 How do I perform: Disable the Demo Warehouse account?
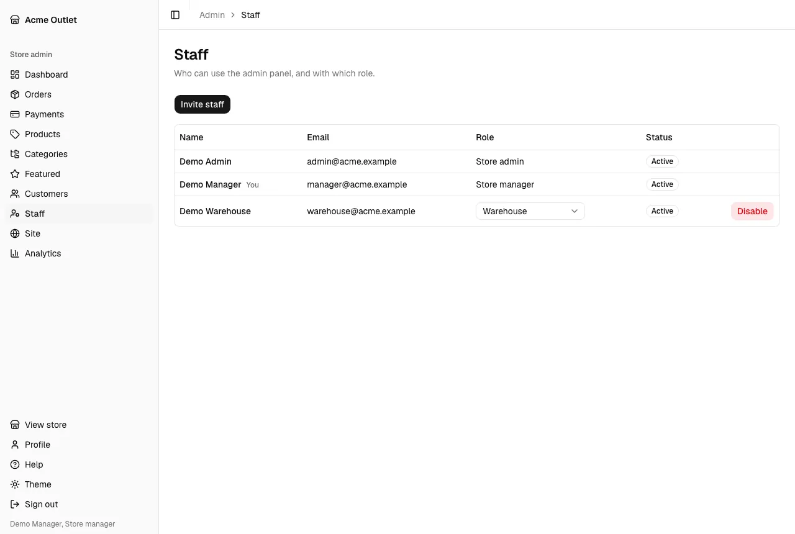752,211
